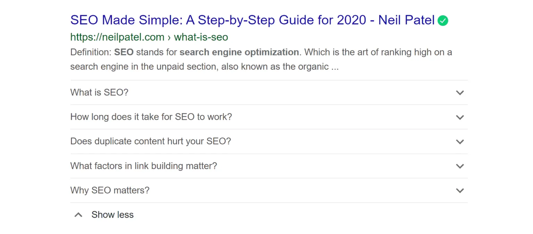The width and height of the screenshot is (533, 234).
Task: Expand 'What factors in link building matter?'
Action: tap(143, 166)
